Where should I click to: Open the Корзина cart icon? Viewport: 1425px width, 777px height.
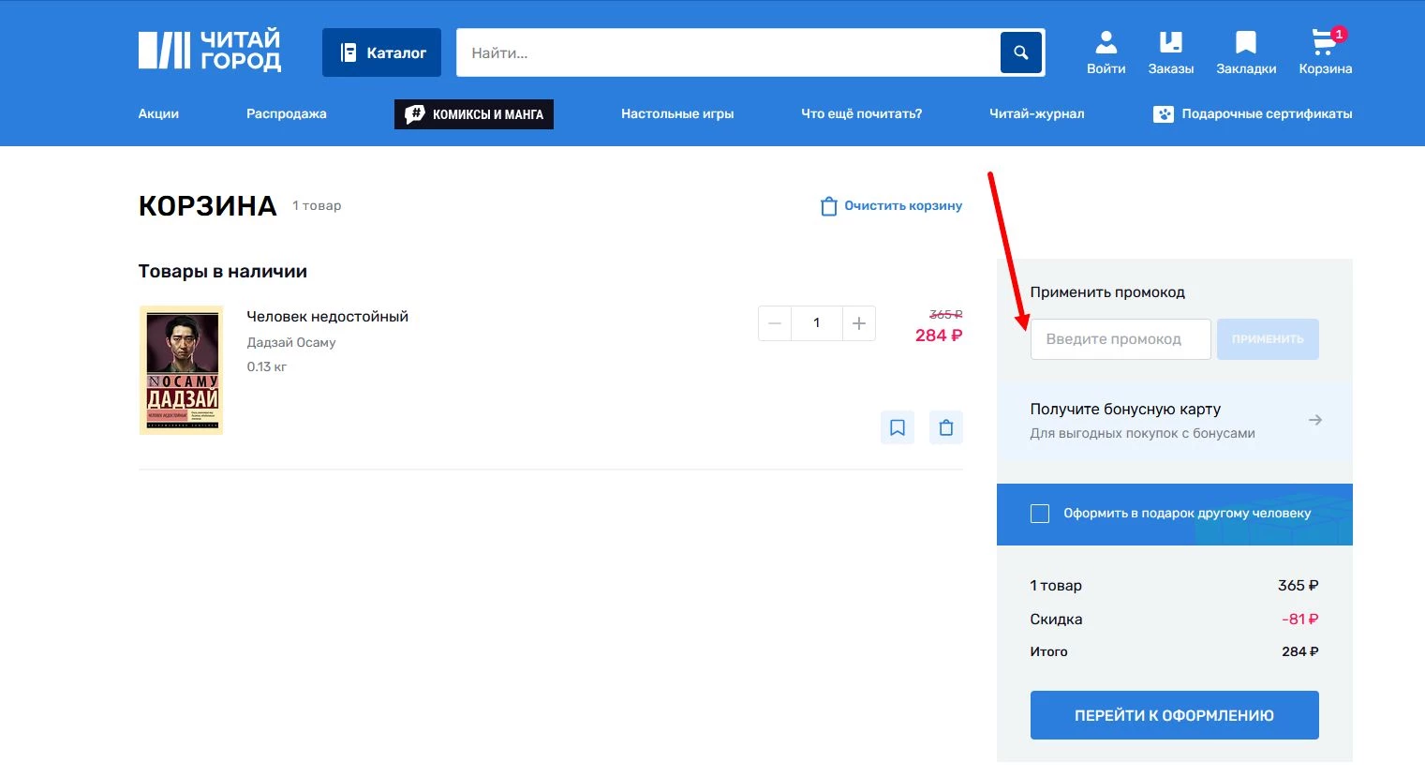pos(1324,42)
